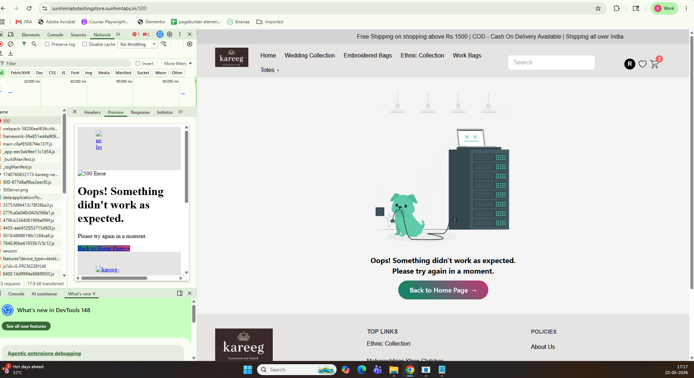The height and width of the screenshot is (378, 694).
Task: Toggle drawer dock side icon
Action: point(180,293)
